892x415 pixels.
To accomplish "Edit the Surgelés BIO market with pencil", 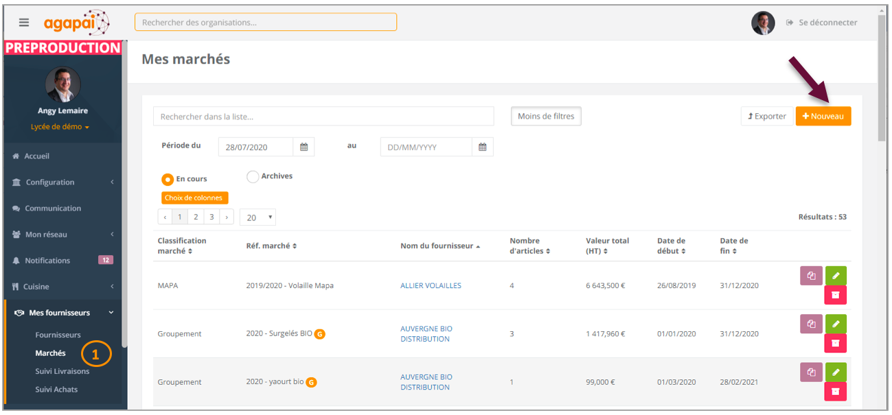I will point(836,324).
